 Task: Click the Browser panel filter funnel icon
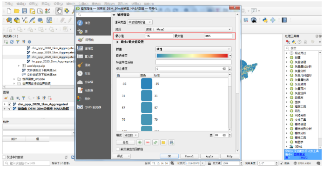tap(18, 42)
